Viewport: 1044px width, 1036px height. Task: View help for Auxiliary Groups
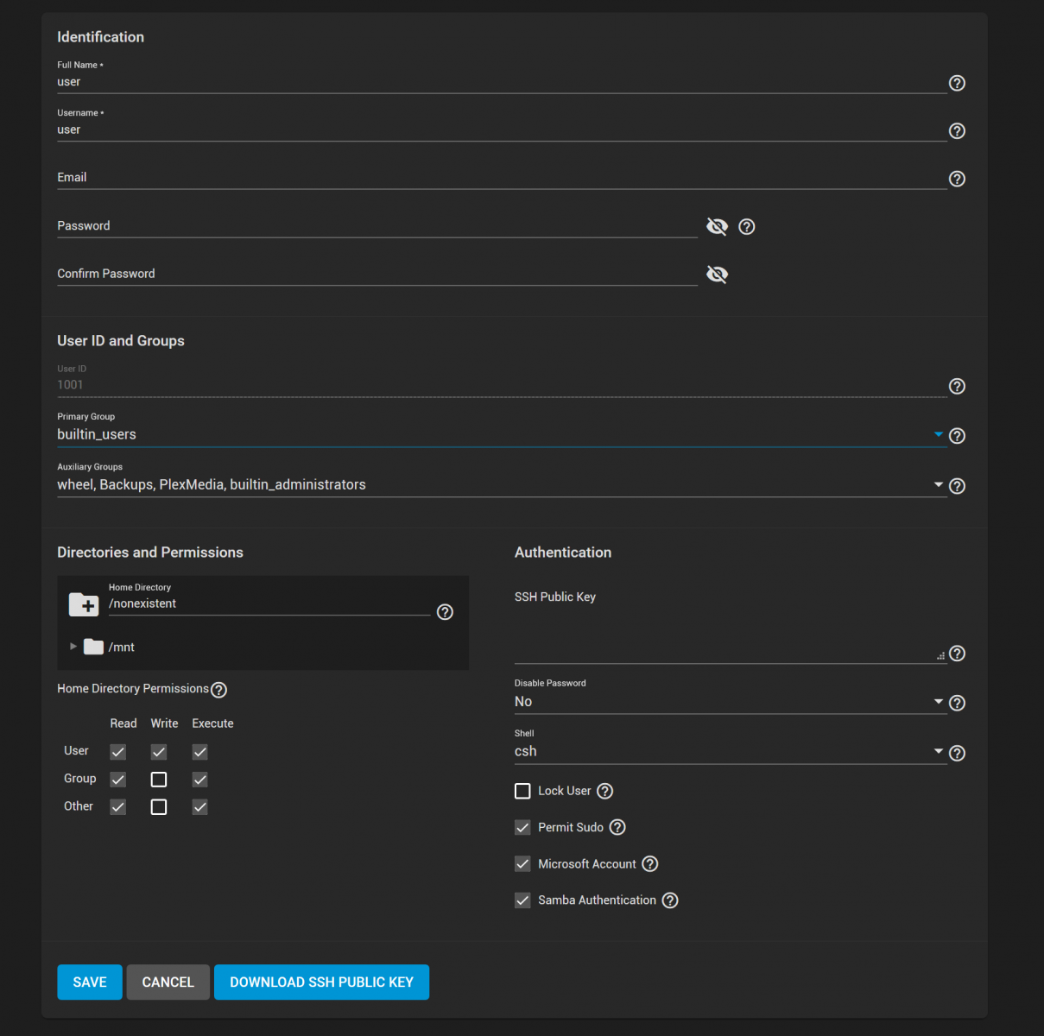(x=957, y=486)
